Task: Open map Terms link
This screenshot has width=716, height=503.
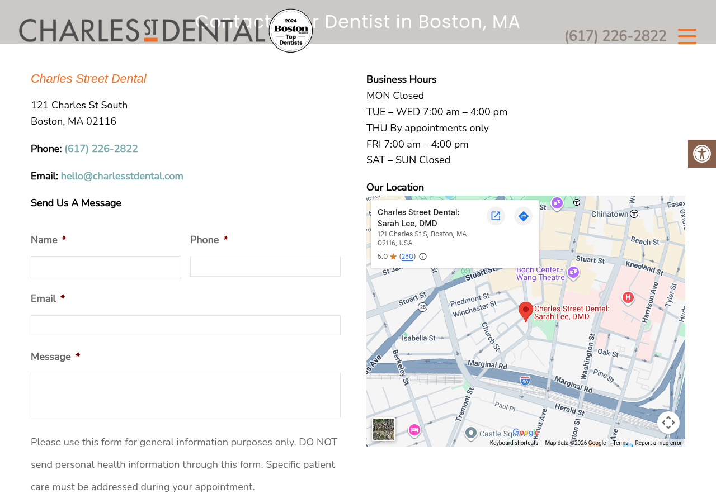Action: [620, 443]
